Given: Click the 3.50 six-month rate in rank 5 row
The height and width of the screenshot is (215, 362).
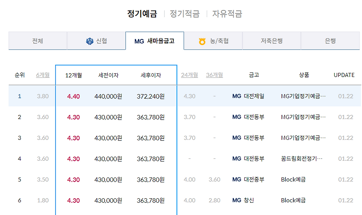Looking at the screenshot, I should pos(43,179).
